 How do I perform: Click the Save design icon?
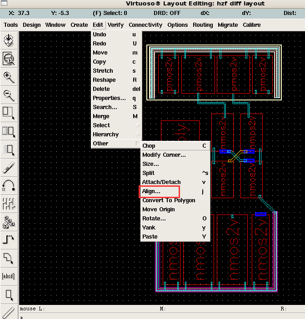pos(9,40)
